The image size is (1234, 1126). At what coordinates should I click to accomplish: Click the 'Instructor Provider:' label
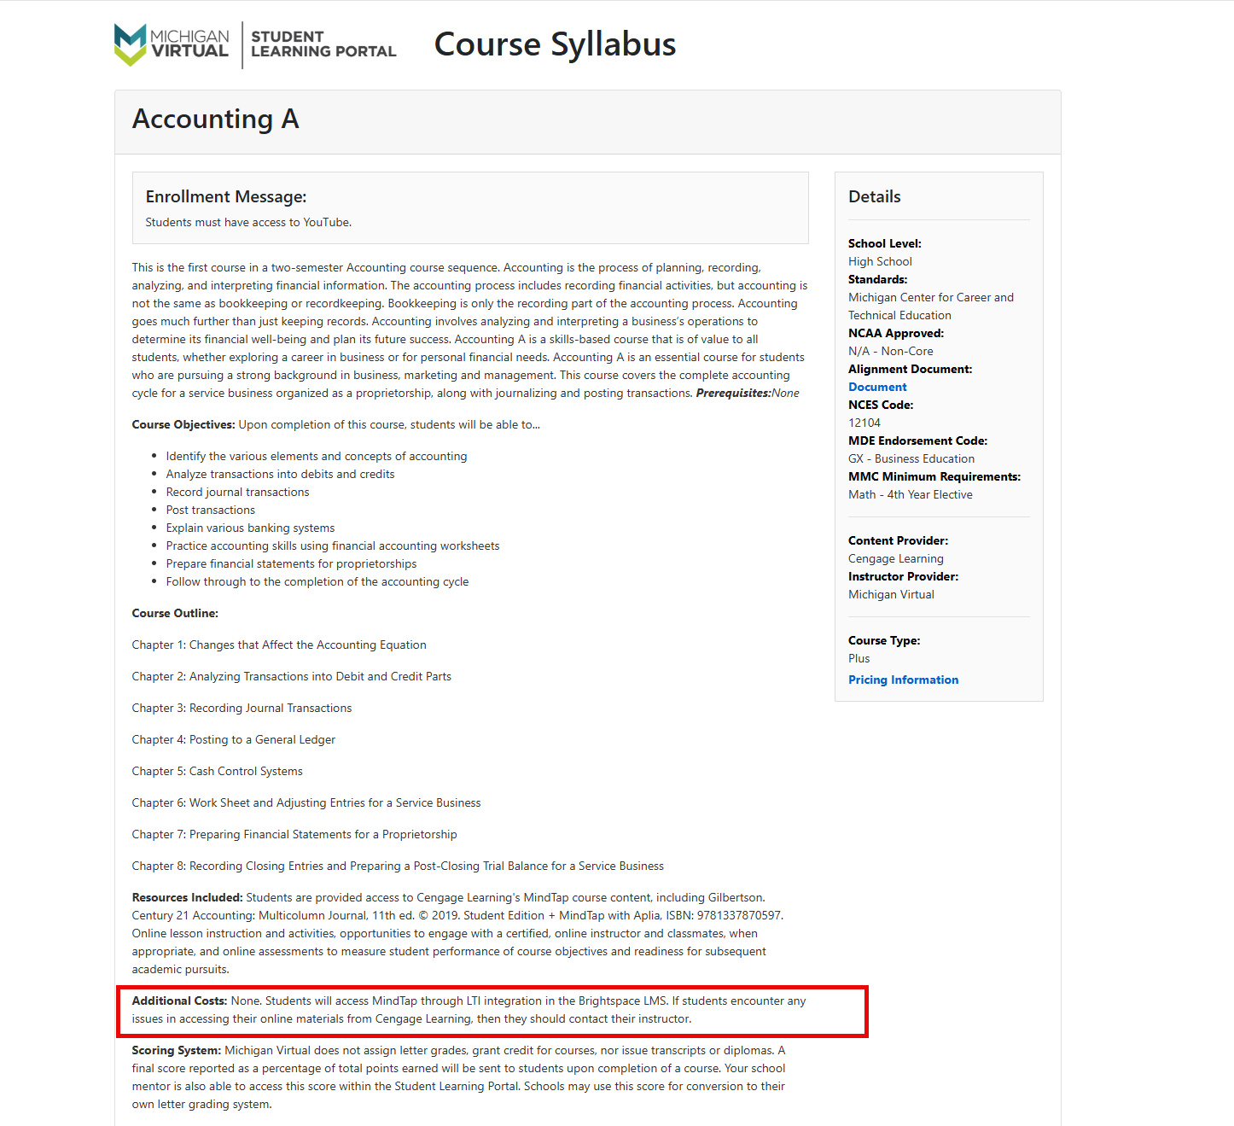point(904,576)
